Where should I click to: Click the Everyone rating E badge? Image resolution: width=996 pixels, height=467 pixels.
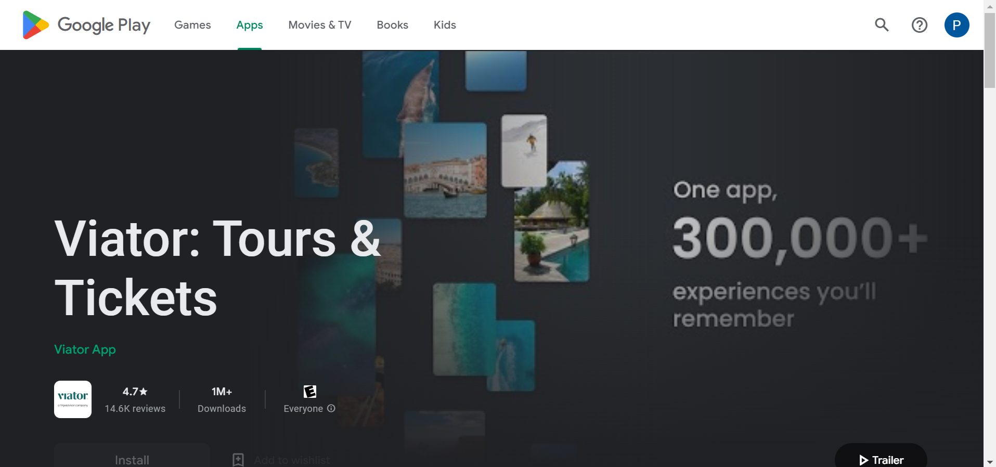point(310,391)
